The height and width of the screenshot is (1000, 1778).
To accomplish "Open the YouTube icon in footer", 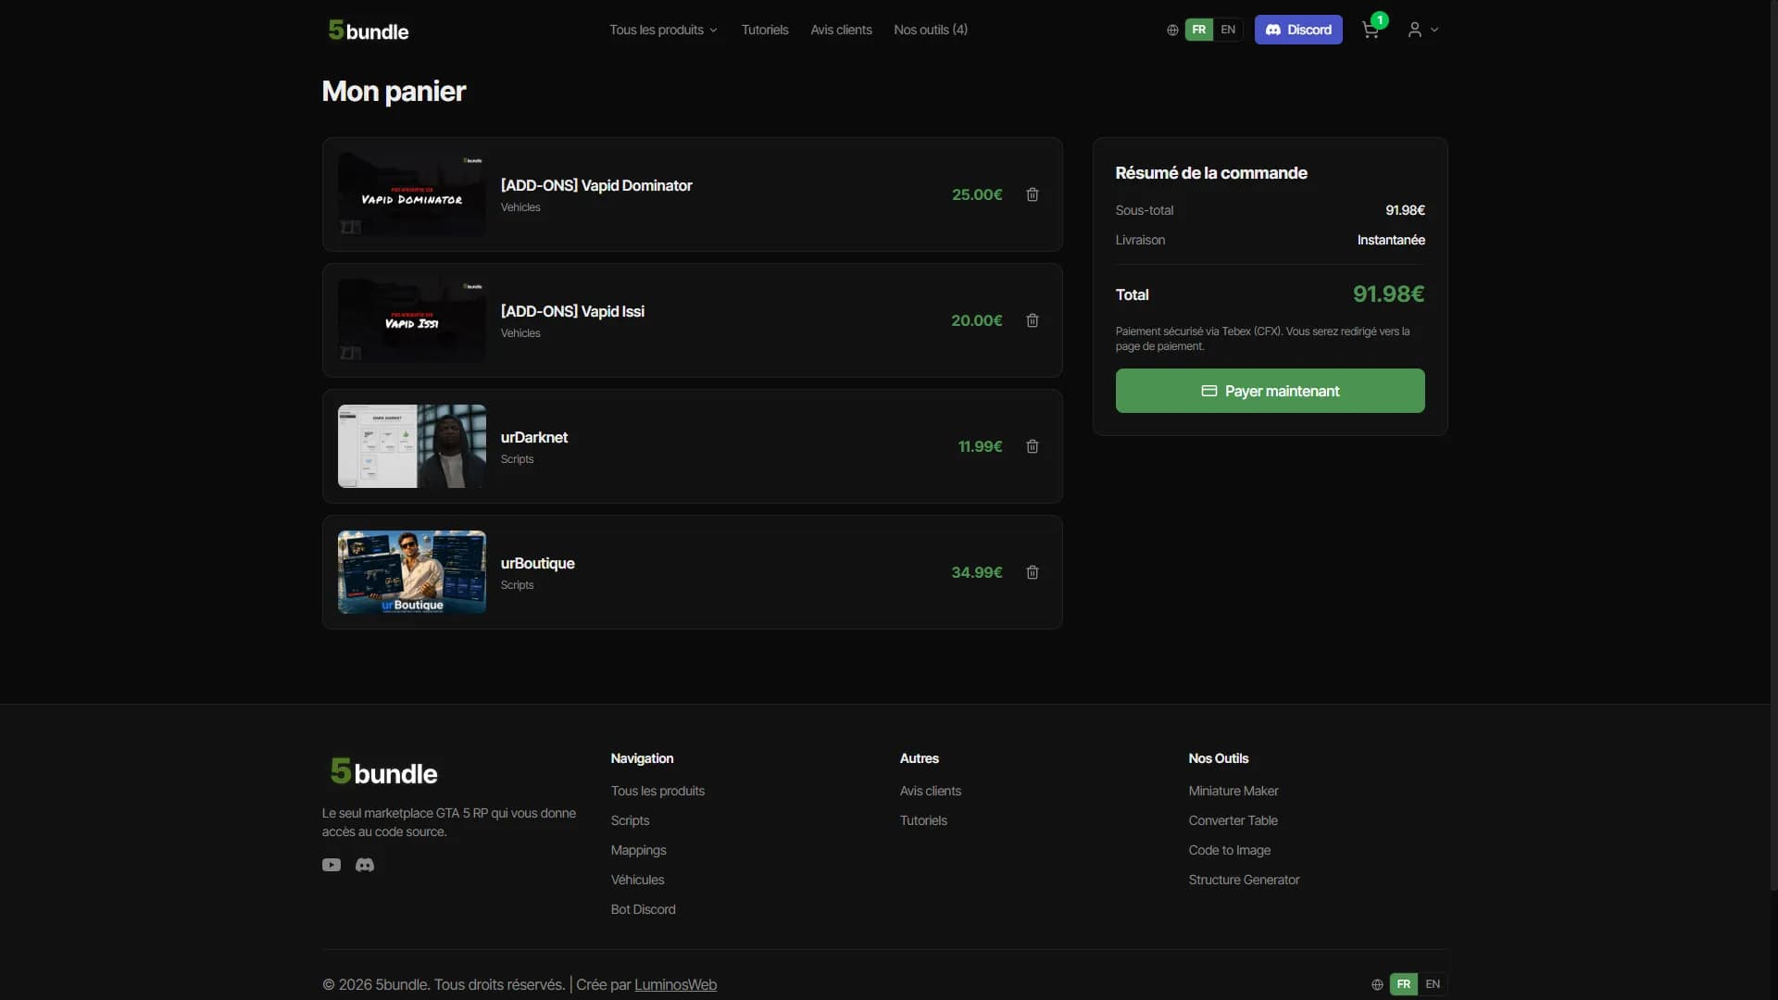I will [x=332, y=865].
